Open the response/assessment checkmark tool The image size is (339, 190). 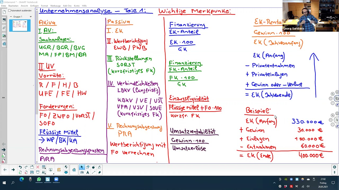click(59, 170)
